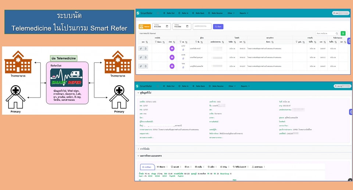The height and width of the screenshot is (190, 353).
Task: Select the referral number 03763-1-1431 text
Action: (151, 102)
